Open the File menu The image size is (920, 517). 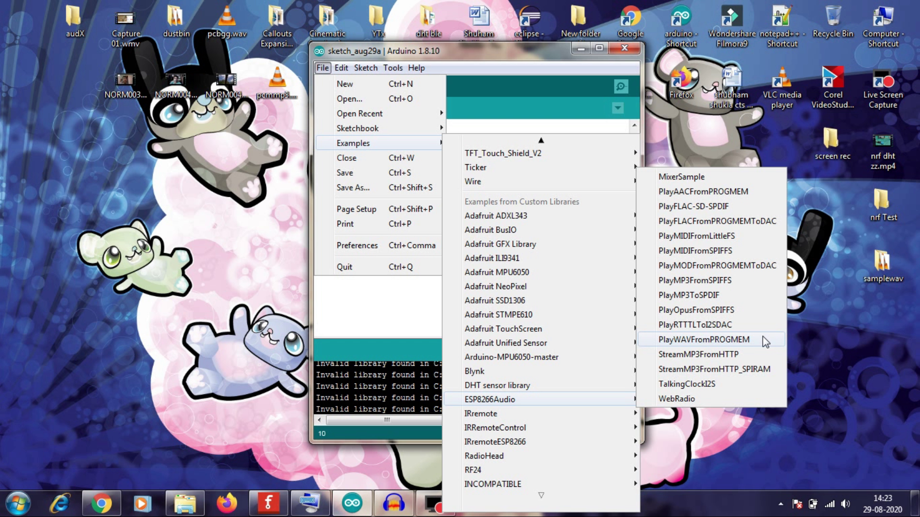pos(322,67)
